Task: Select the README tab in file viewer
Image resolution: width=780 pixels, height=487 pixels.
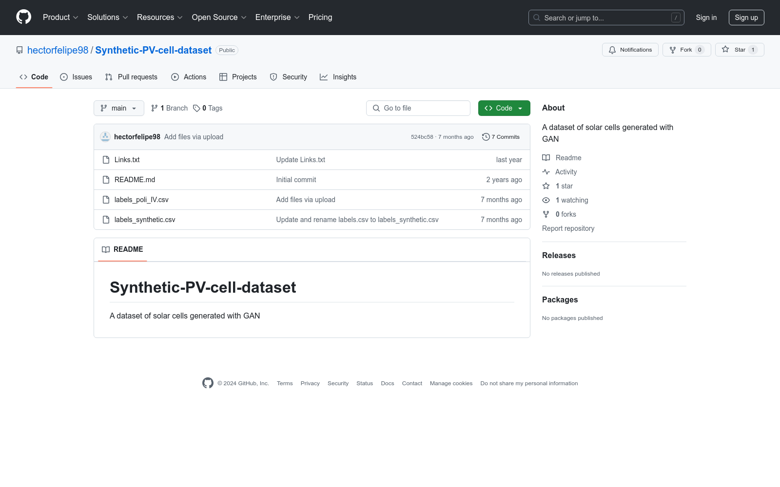Action: tap(122, 249)
